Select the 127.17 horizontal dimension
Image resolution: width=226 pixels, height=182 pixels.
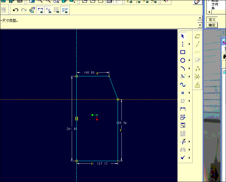(x=102, y=164)
